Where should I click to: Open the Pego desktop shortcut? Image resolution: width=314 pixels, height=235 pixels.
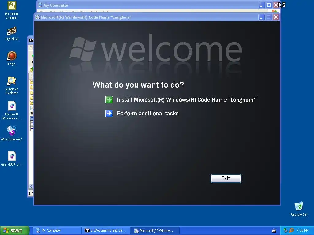click(12, 58)
